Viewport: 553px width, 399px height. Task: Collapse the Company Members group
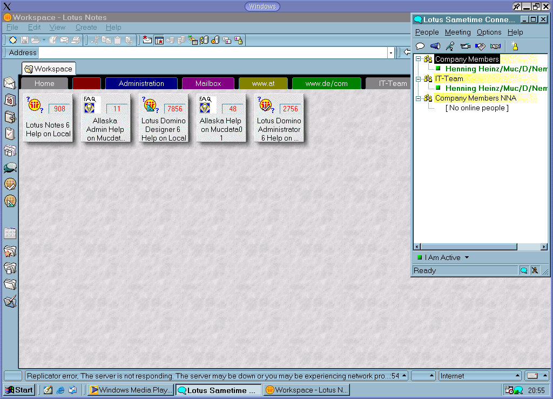coord(419,59)
